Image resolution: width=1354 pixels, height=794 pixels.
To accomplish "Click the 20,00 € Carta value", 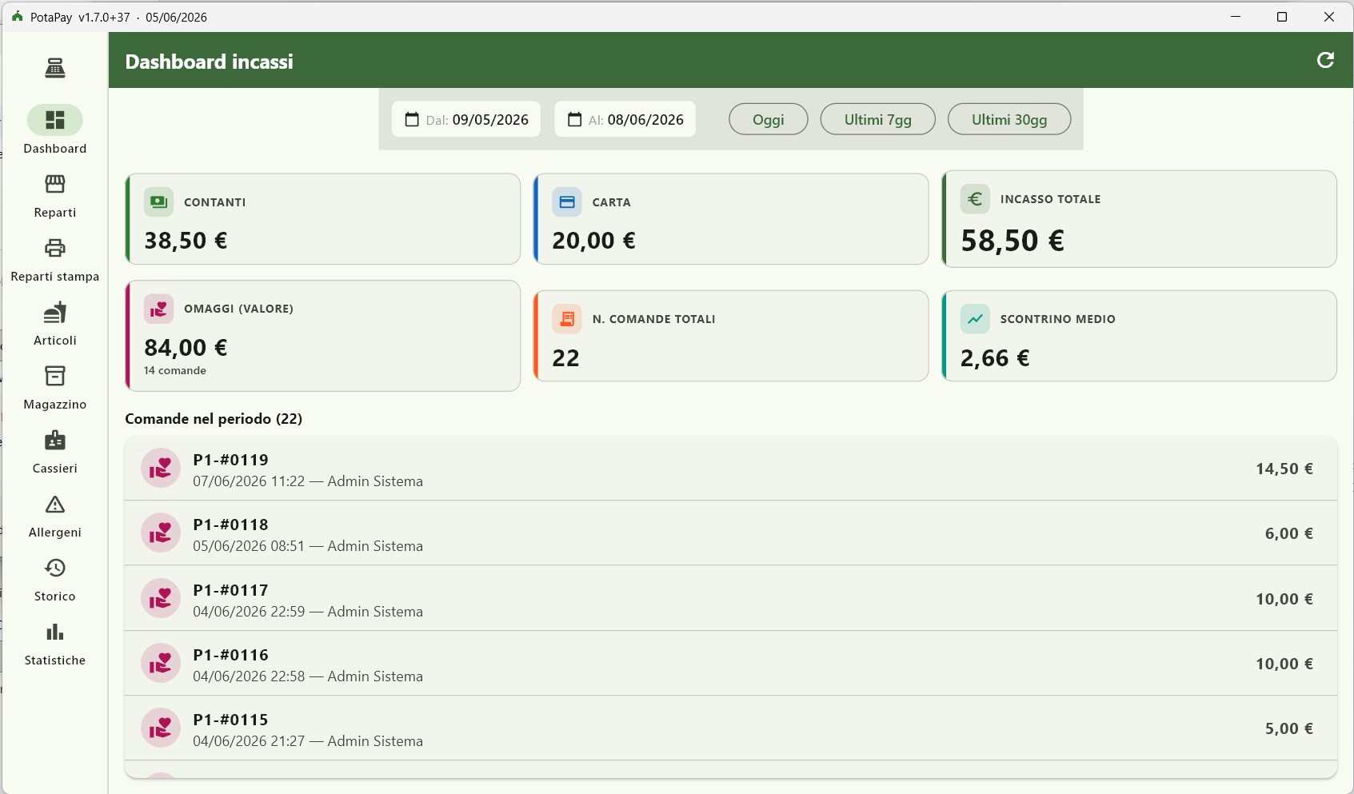I will (x=594, y=241).
